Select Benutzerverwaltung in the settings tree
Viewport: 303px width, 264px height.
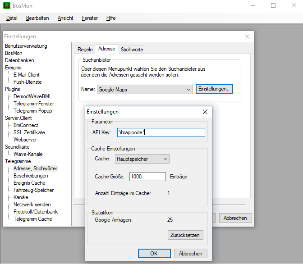click(26, 46)
